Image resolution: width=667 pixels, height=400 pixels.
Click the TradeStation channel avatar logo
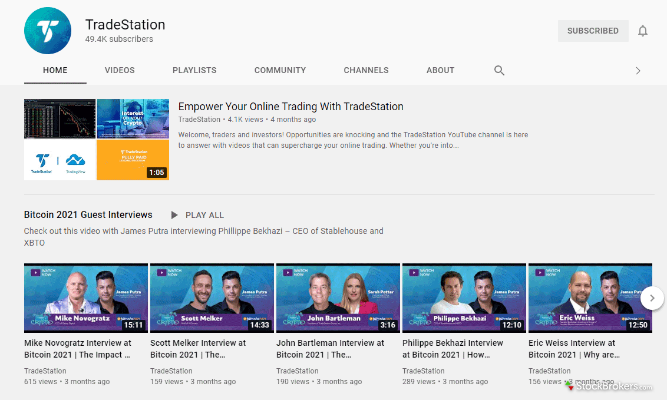tap(48, 31)
